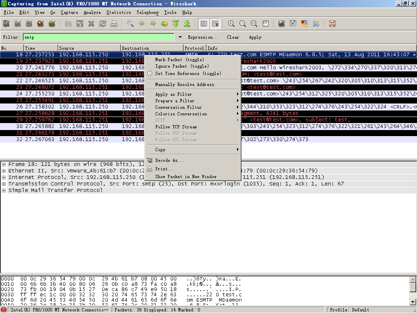Click hex pane scrollbar down arrow
417x313 pixels.
(x=413, y=302)
